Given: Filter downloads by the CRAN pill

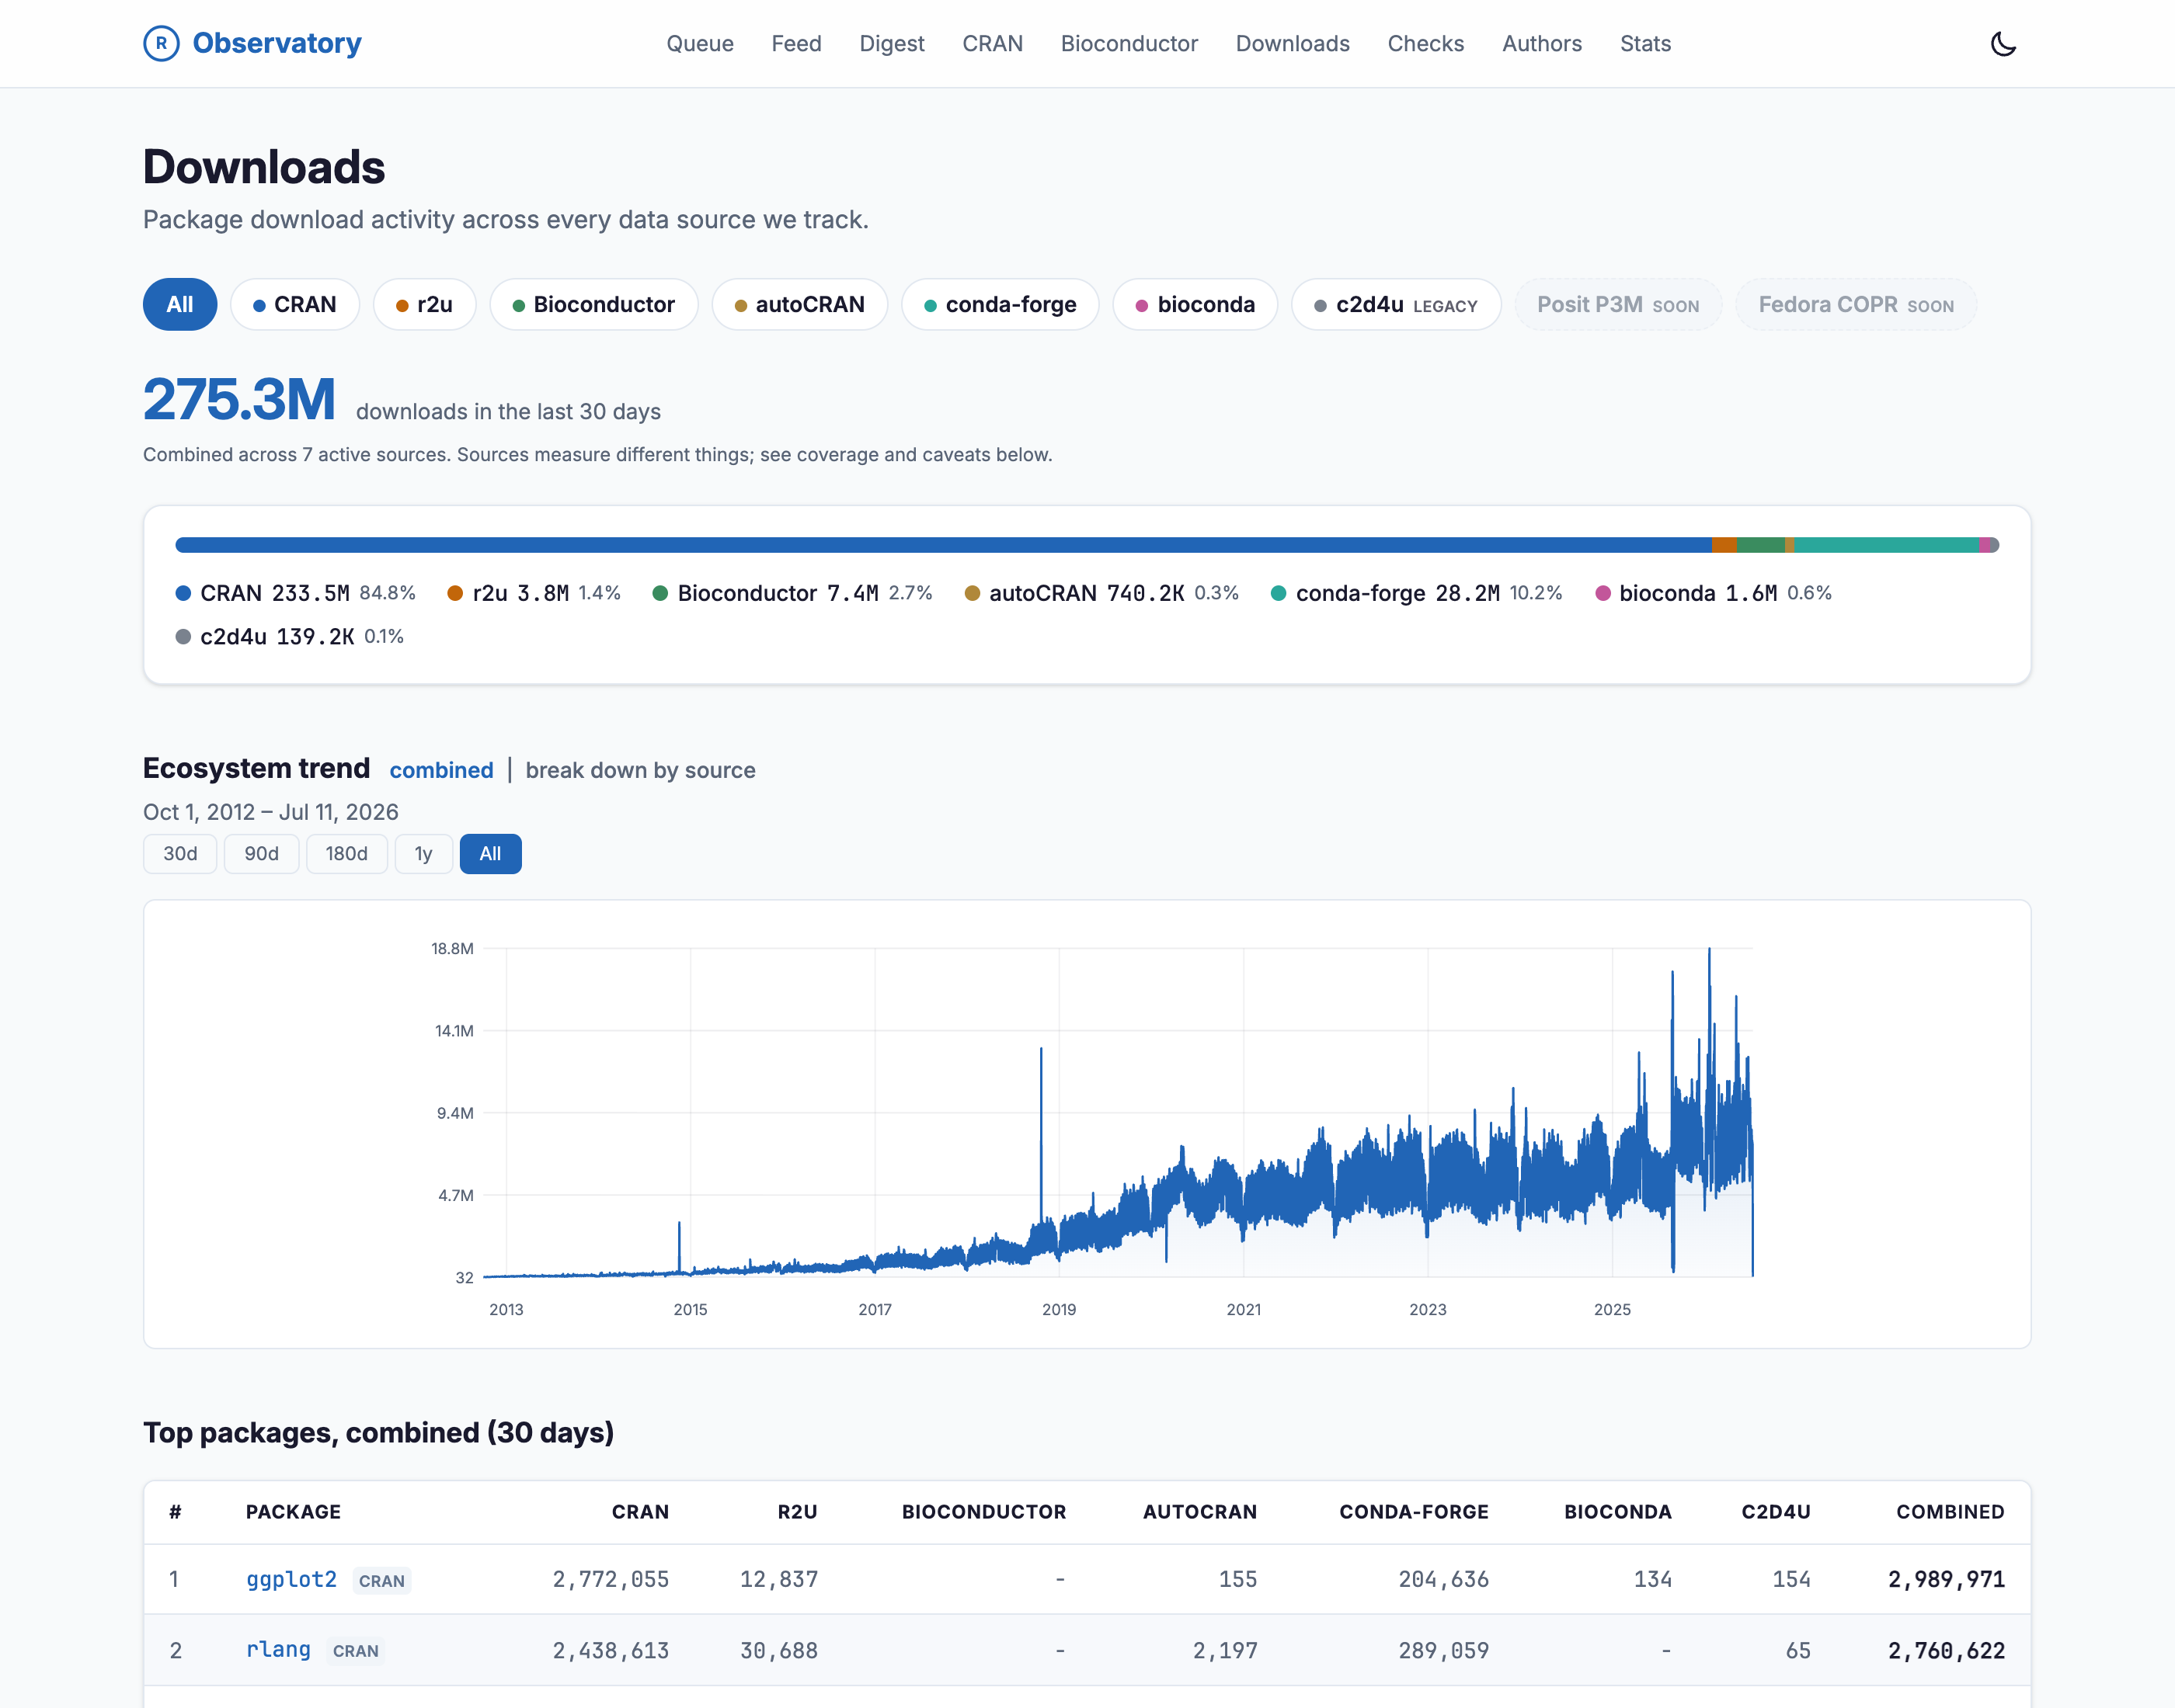Looking at the screenshot, I should coord(295,304).
